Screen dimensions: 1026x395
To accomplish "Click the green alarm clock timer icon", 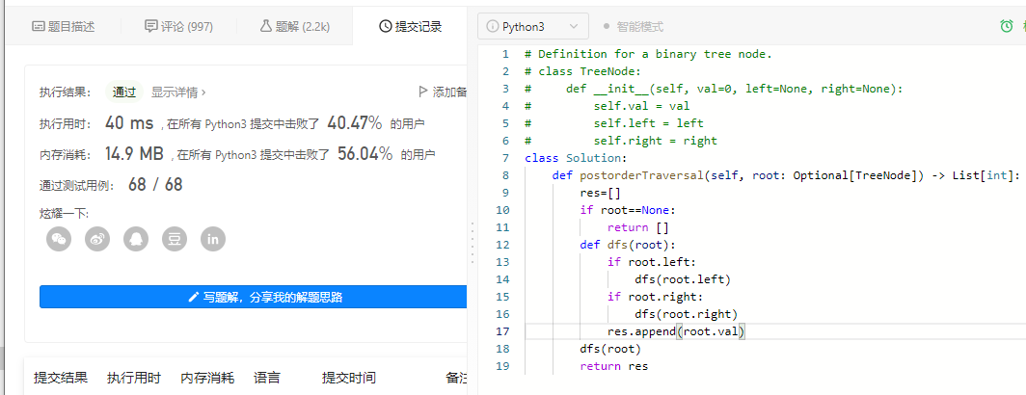I will (x=1007, y=27).
